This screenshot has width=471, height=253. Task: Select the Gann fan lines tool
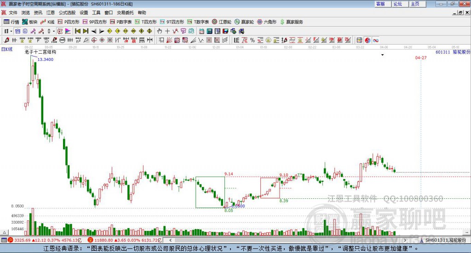coord(169,40)
